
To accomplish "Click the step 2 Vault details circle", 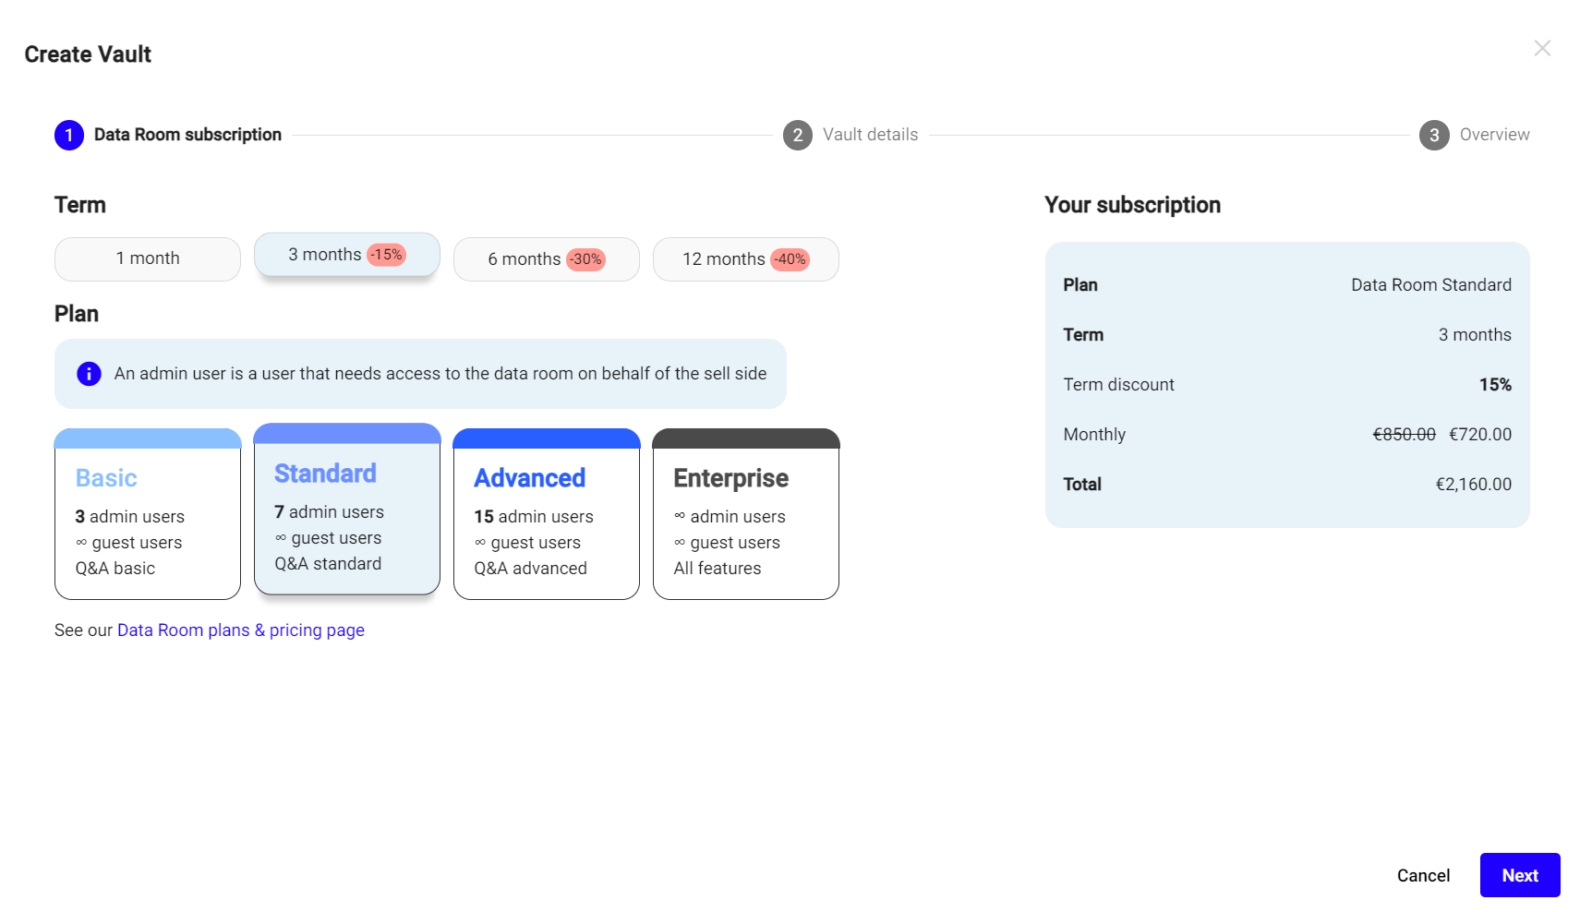I will coord(797,136).
